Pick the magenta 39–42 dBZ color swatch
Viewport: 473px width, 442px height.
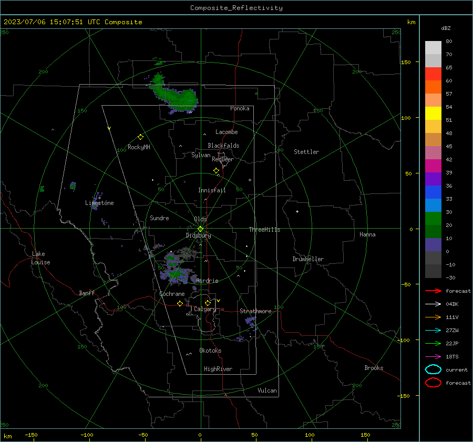(433, 166)
